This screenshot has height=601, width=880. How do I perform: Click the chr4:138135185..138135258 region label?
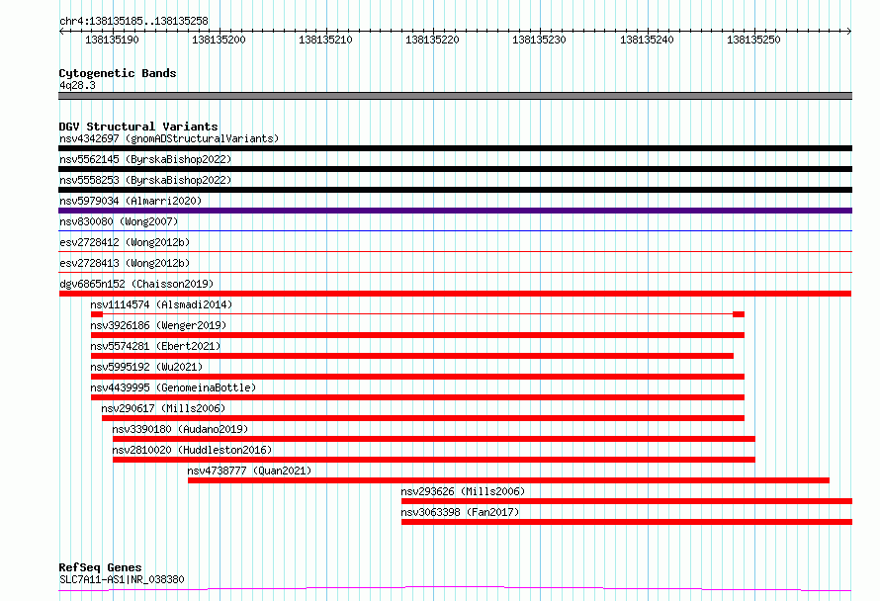pyautogui.click(x=133, y=21)
